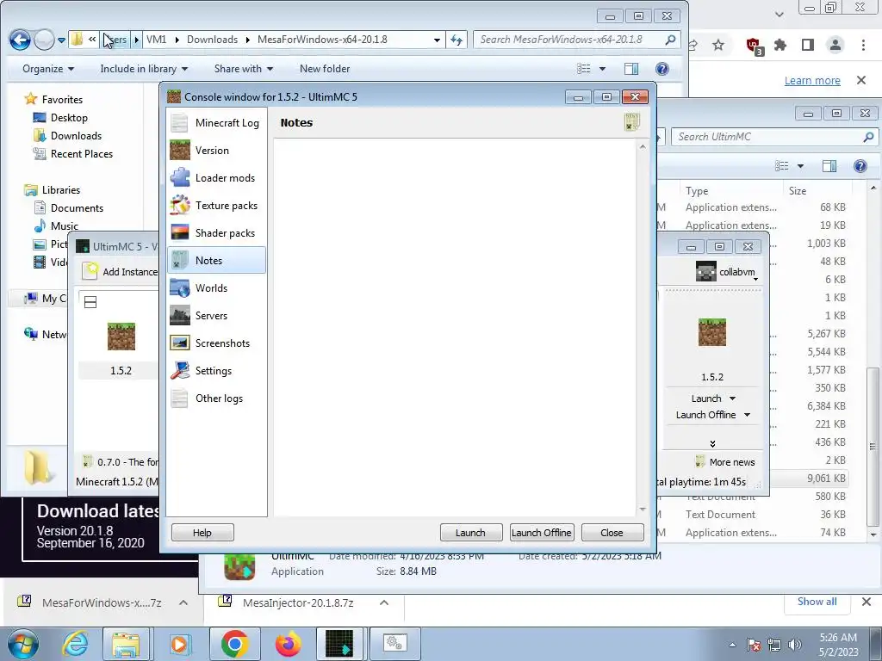Toggle the preview pane icon in Explorer

[x=631, y=69]
